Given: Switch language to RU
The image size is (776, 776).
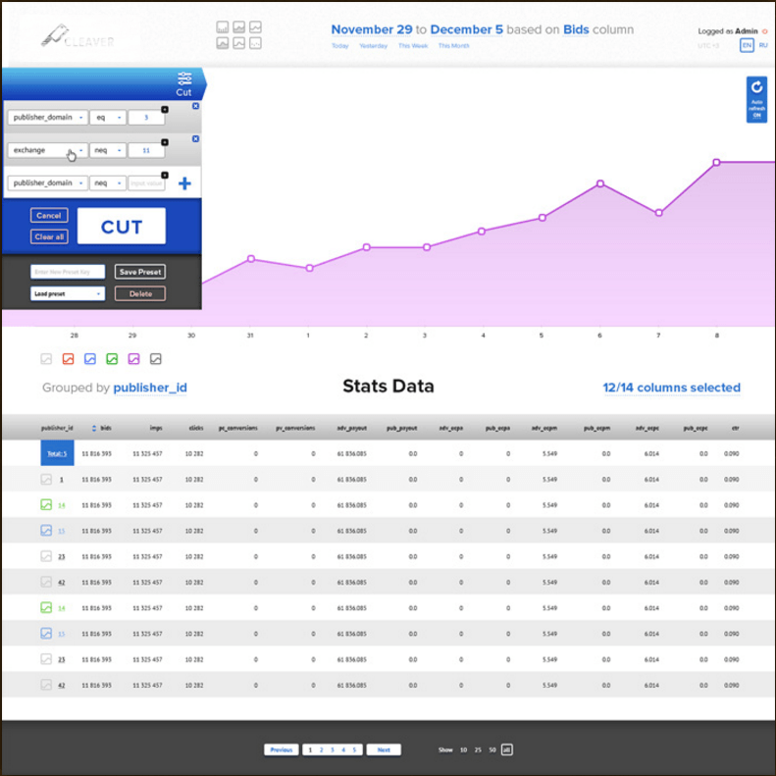Looking at the screenshot, I should 763,45.
